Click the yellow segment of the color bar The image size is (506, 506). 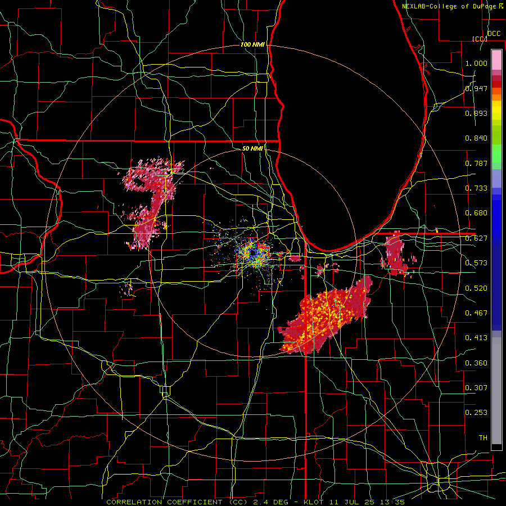(496, 111)
